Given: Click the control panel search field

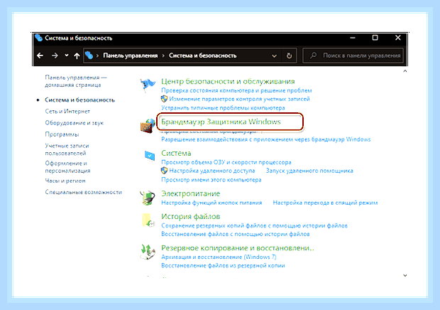Looking at the screenshot, I should coord(353,55).
